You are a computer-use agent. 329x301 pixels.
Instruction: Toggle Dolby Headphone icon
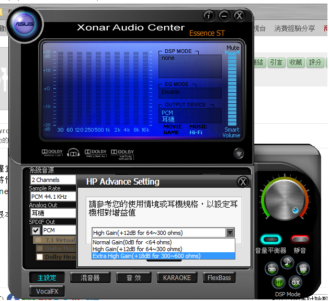73,153
